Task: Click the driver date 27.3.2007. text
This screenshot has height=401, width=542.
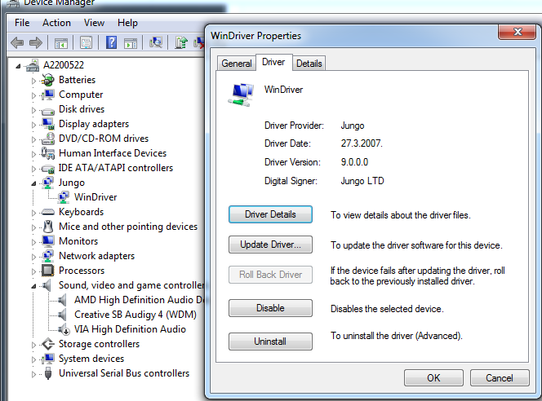Action: pos(362,143)
